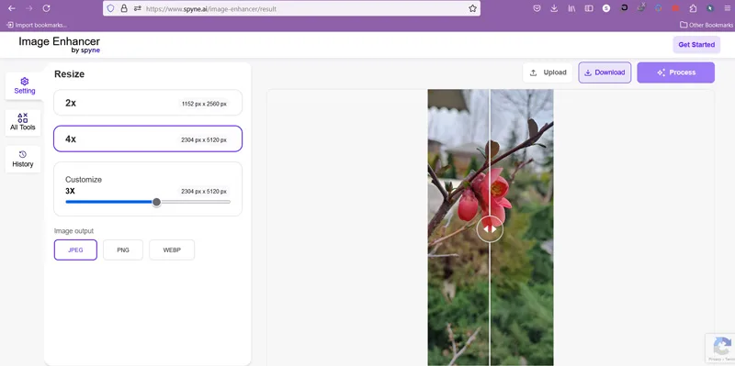Click the Import bookmarks item
The height and width of the screenshot is (366, 735).
click(x=37, y=25)
